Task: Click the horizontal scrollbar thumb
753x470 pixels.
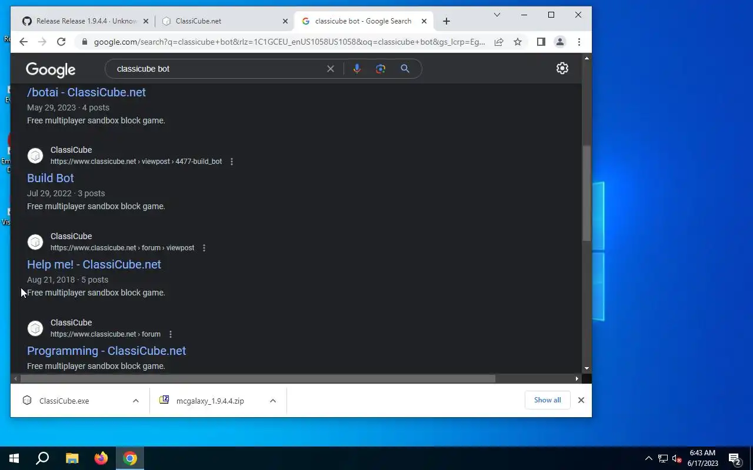Action: pos(258,378)
